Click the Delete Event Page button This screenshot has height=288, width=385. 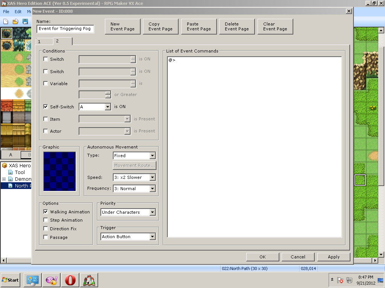pyautogui.click(x=237, y=26)
